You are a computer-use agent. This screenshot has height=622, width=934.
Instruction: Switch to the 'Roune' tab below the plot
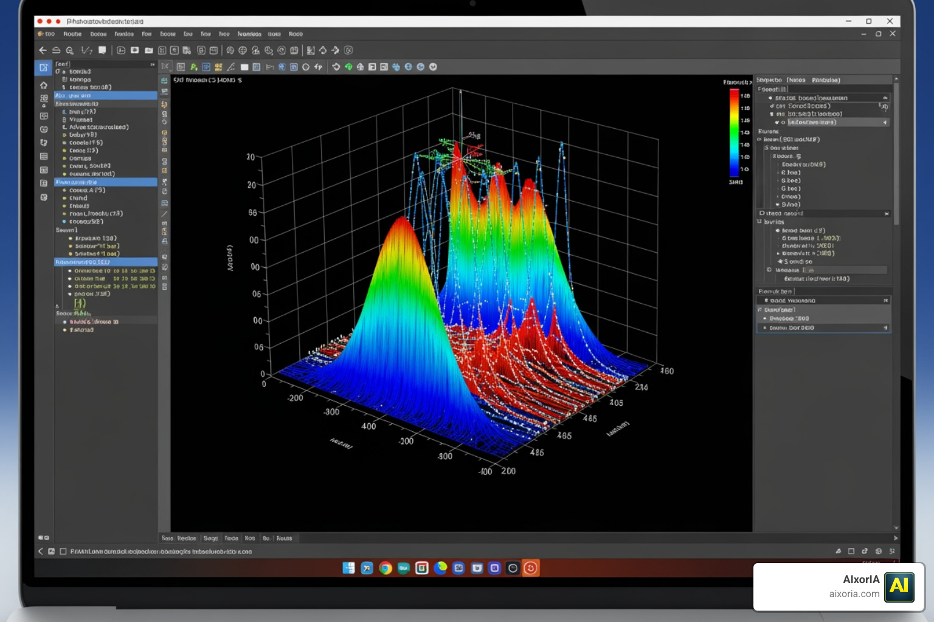tap(285, 538)
